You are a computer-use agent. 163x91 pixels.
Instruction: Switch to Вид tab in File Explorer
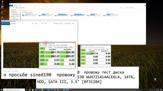[20, 6]
